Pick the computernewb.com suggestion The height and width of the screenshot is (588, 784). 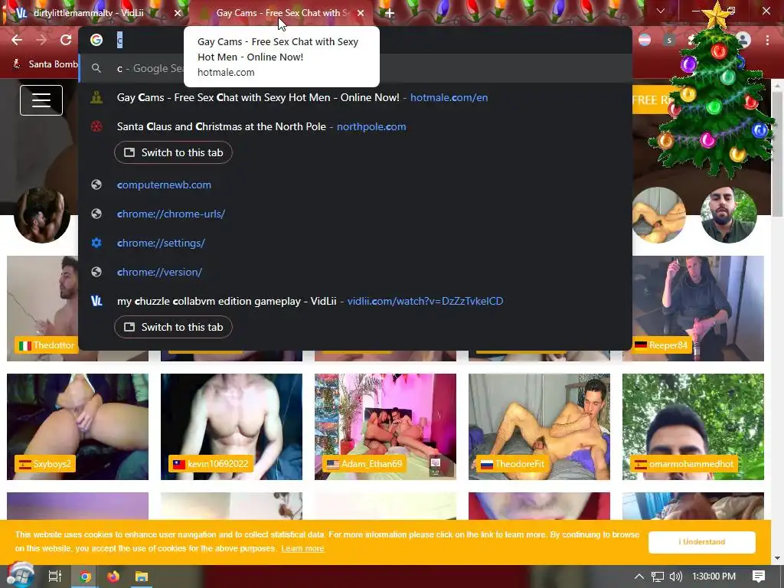tap(355, 185)
